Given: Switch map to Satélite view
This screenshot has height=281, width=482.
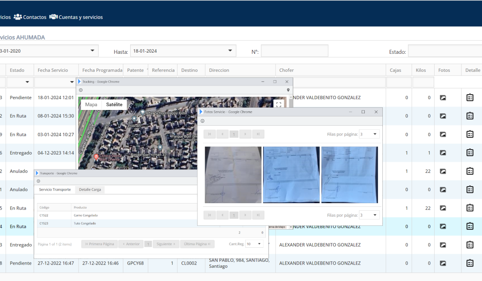Looking at the screenshot, I should (x=114, y=104).
